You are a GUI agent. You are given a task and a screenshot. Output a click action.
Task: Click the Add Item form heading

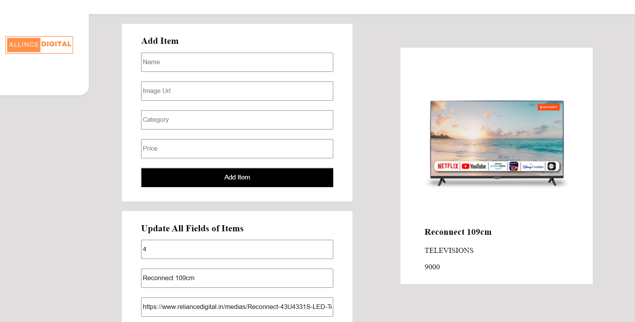click(x=160, y=41)
